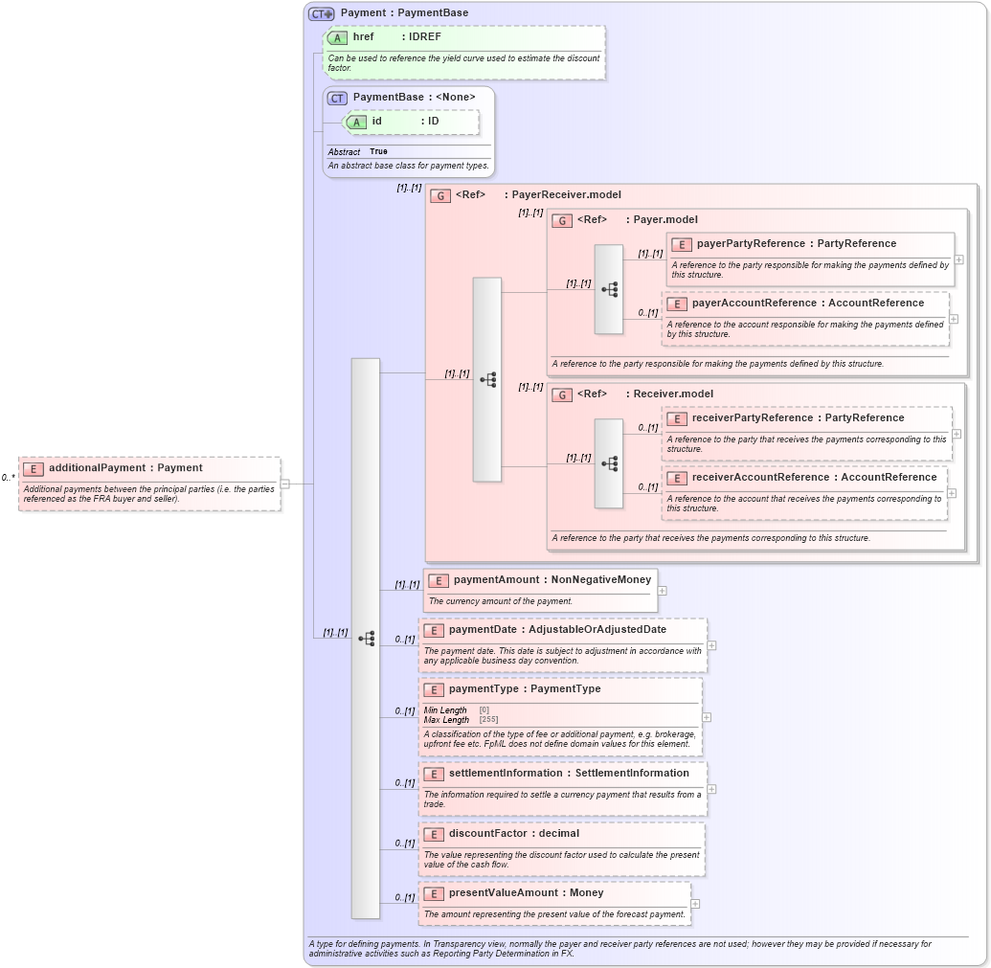This screenshot has width=991, height=968.
Task: Click the G icon of Receiver.model group
Action: coord(563,394)
